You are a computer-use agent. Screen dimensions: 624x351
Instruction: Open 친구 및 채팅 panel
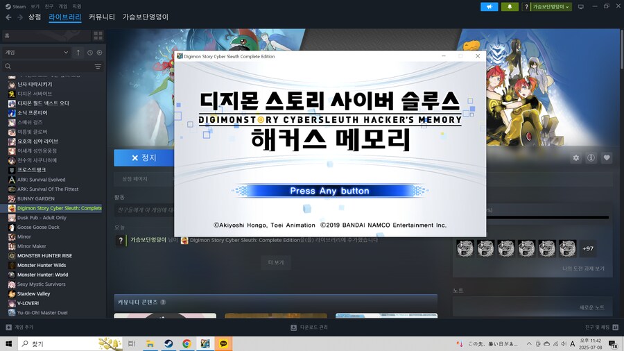tap(602, 327)
